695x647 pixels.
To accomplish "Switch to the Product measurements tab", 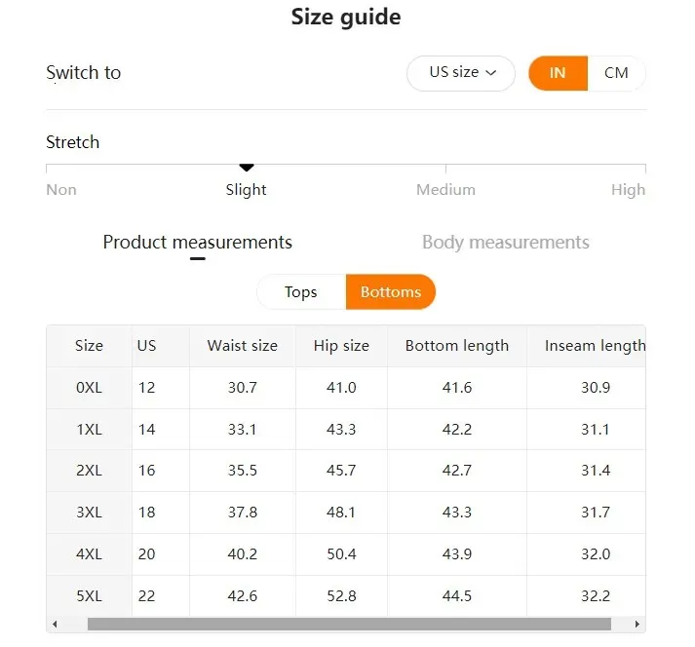I will click(197, 242).
